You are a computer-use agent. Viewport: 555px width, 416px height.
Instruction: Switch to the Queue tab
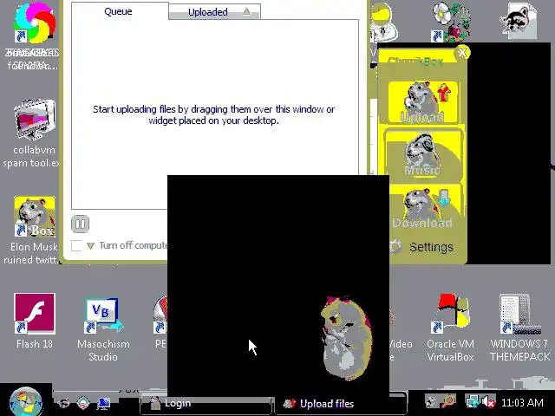pos(118,11)
